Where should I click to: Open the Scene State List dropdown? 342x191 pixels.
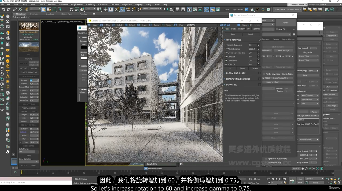(x=28, y=162)
